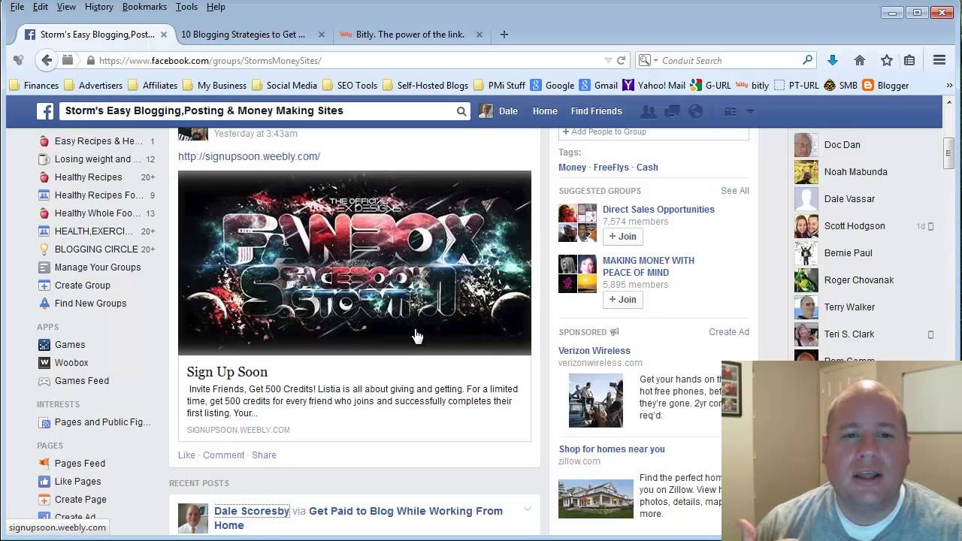
Task: Open BLOGGING CIRCLE group in sidebar
Action: point(97,249)
